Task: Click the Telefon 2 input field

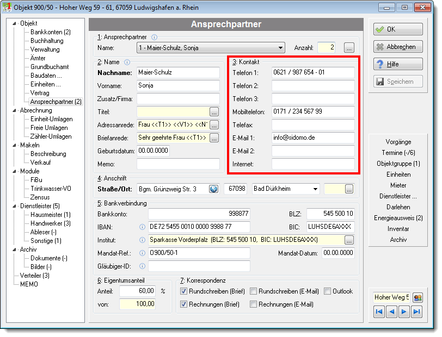Action: click(313, 85)
